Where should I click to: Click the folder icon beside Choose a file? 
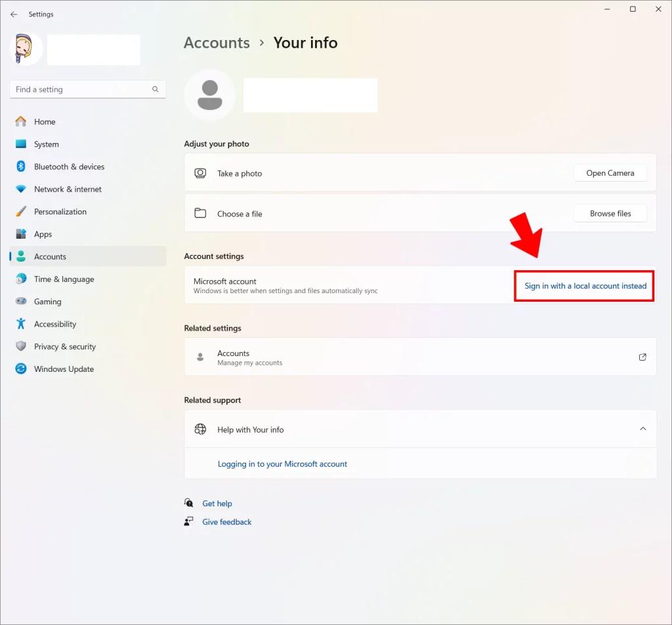coord(200,213)
